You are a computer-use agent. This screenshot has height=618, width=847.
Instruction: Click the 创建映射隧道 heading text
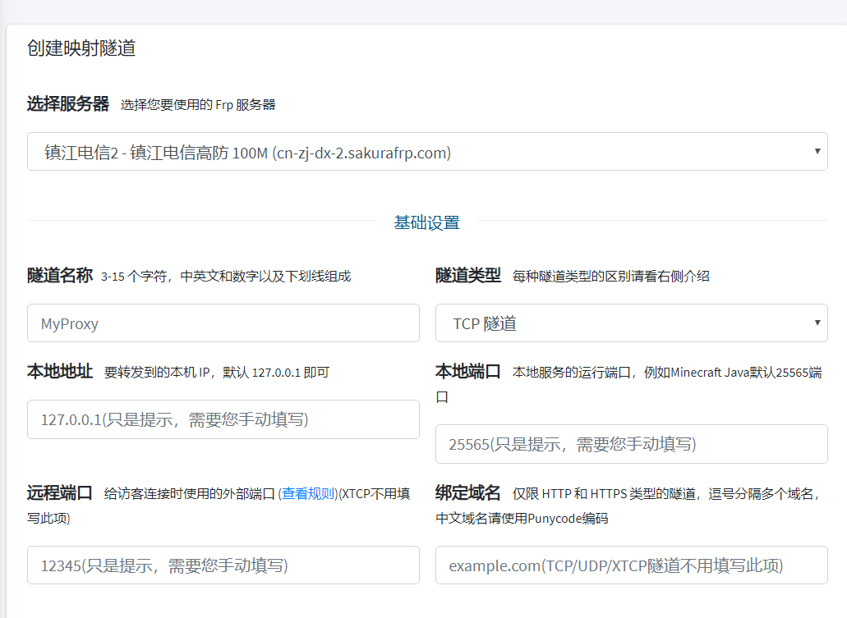tap(81, 48)
